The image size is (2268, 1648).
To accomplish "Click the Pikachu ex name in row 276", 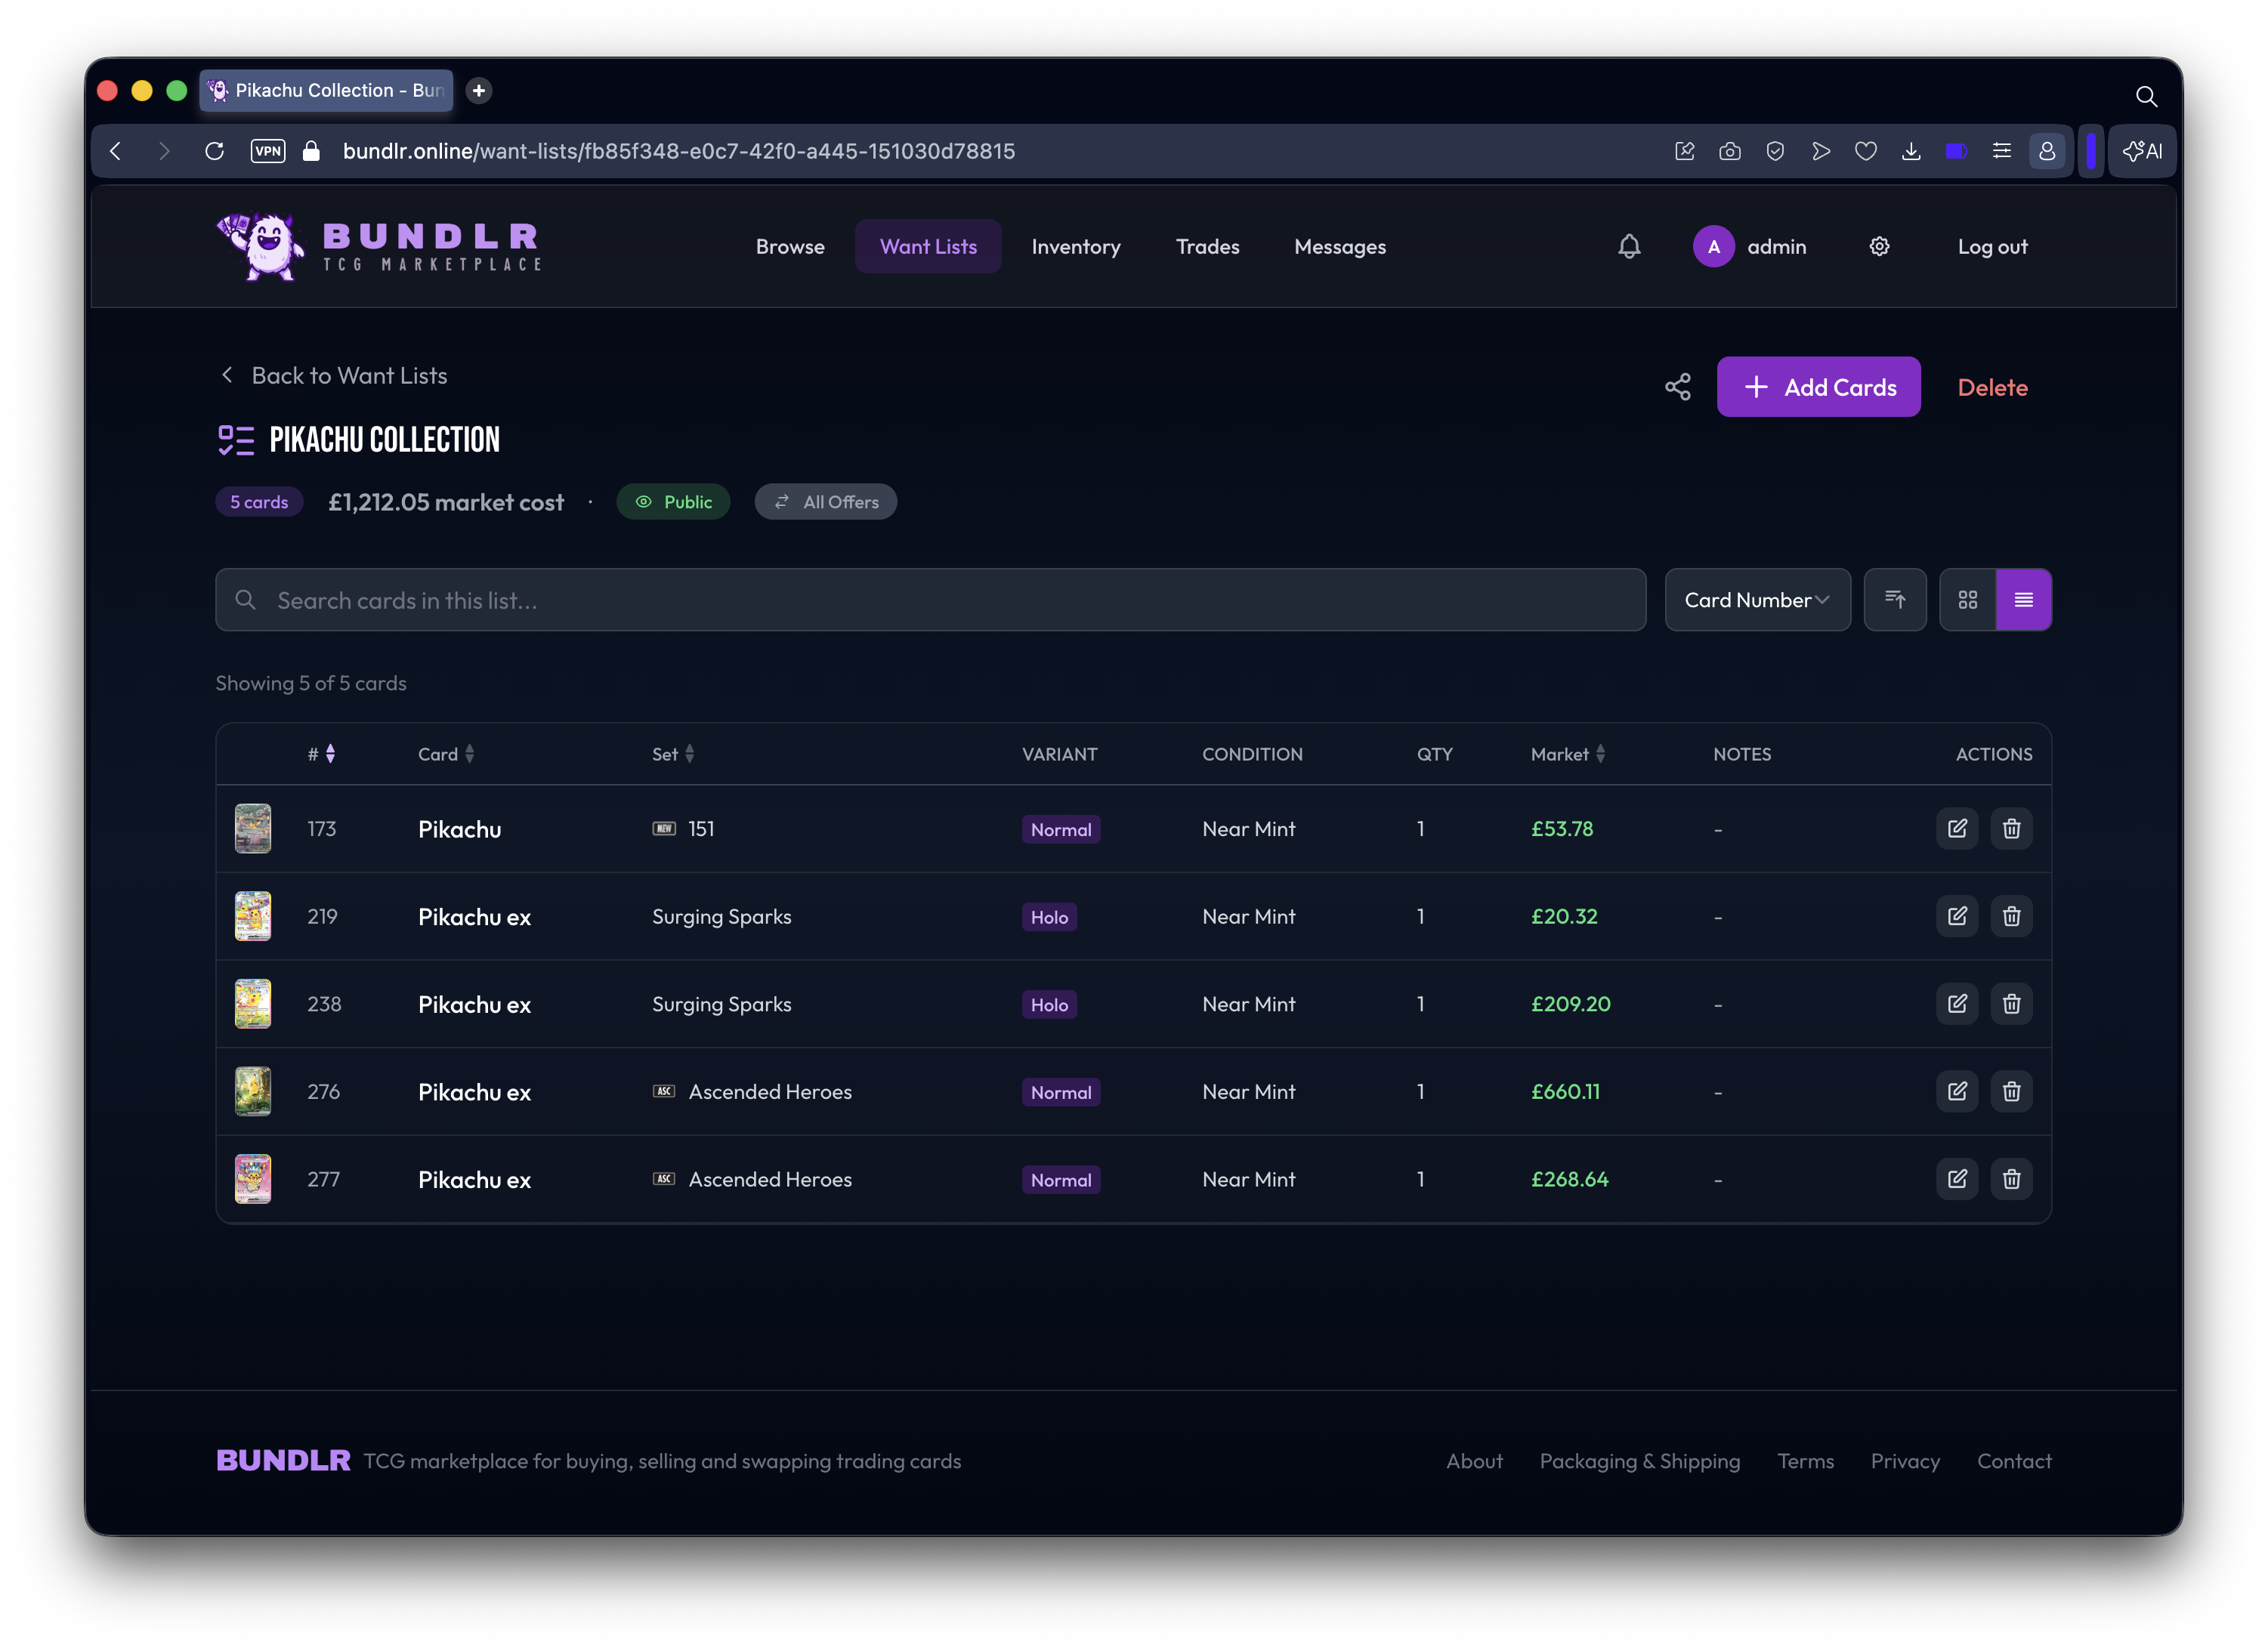I will pyautogui.click(x=474, y=1092).
